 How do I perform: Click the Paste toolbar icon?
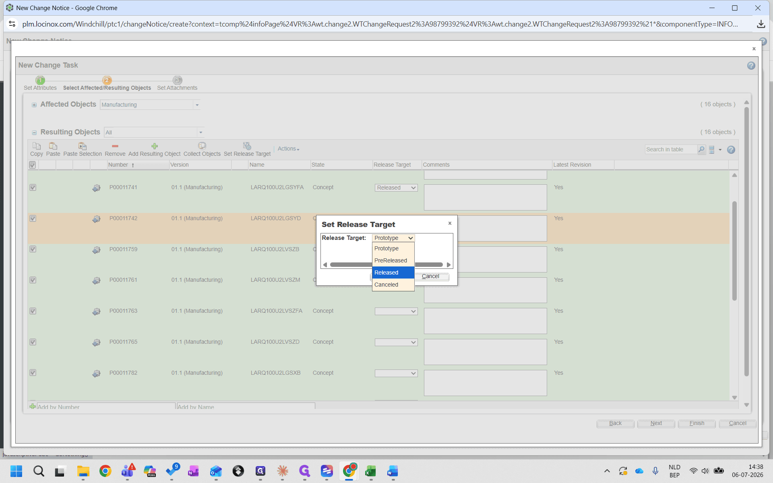53,146
